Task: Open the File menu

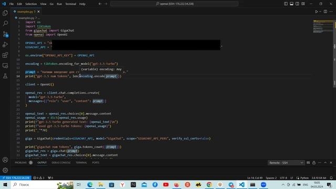Action: (12, 4)
